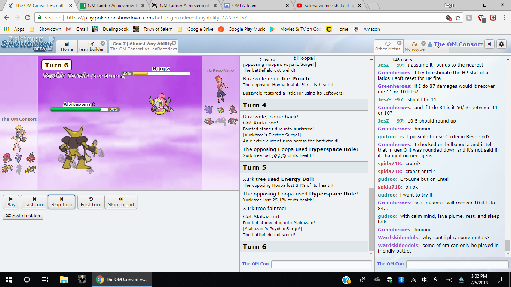Open the Gmail bookmark
Image resolution: width=511 pixels, height=287 pixels.
77,29
